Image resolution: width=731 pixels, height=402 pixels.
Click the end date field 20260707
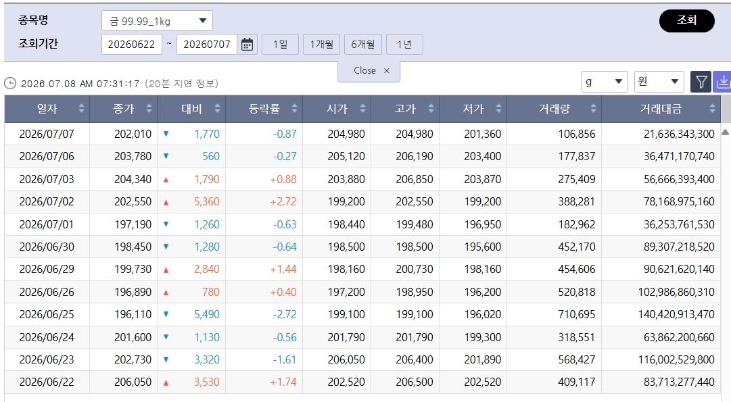[x=207, y=44]
